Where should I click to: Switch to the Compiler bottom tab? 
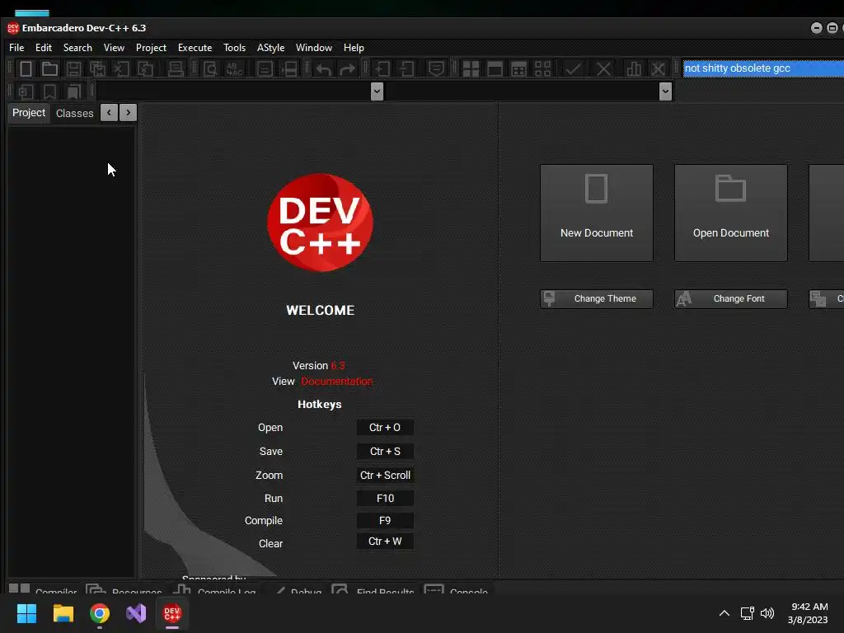tap(43, 588)
